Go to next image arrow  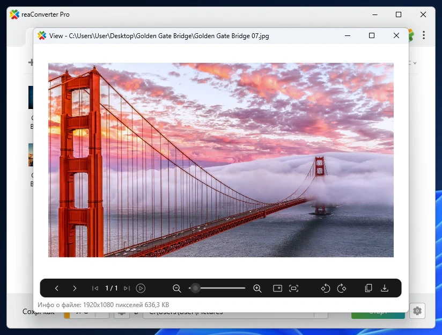[x=75, y=288]
